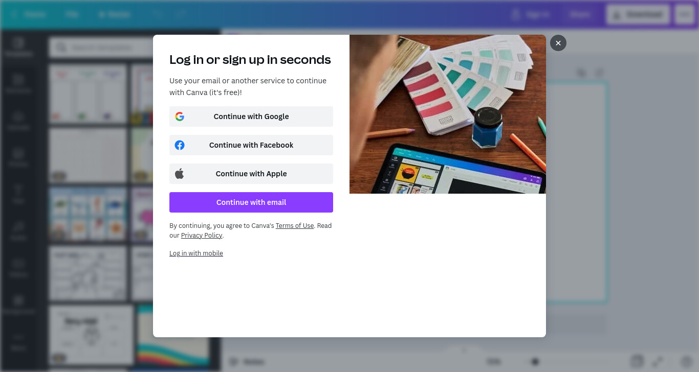Open the Terms of Use link

coord(295,225)
